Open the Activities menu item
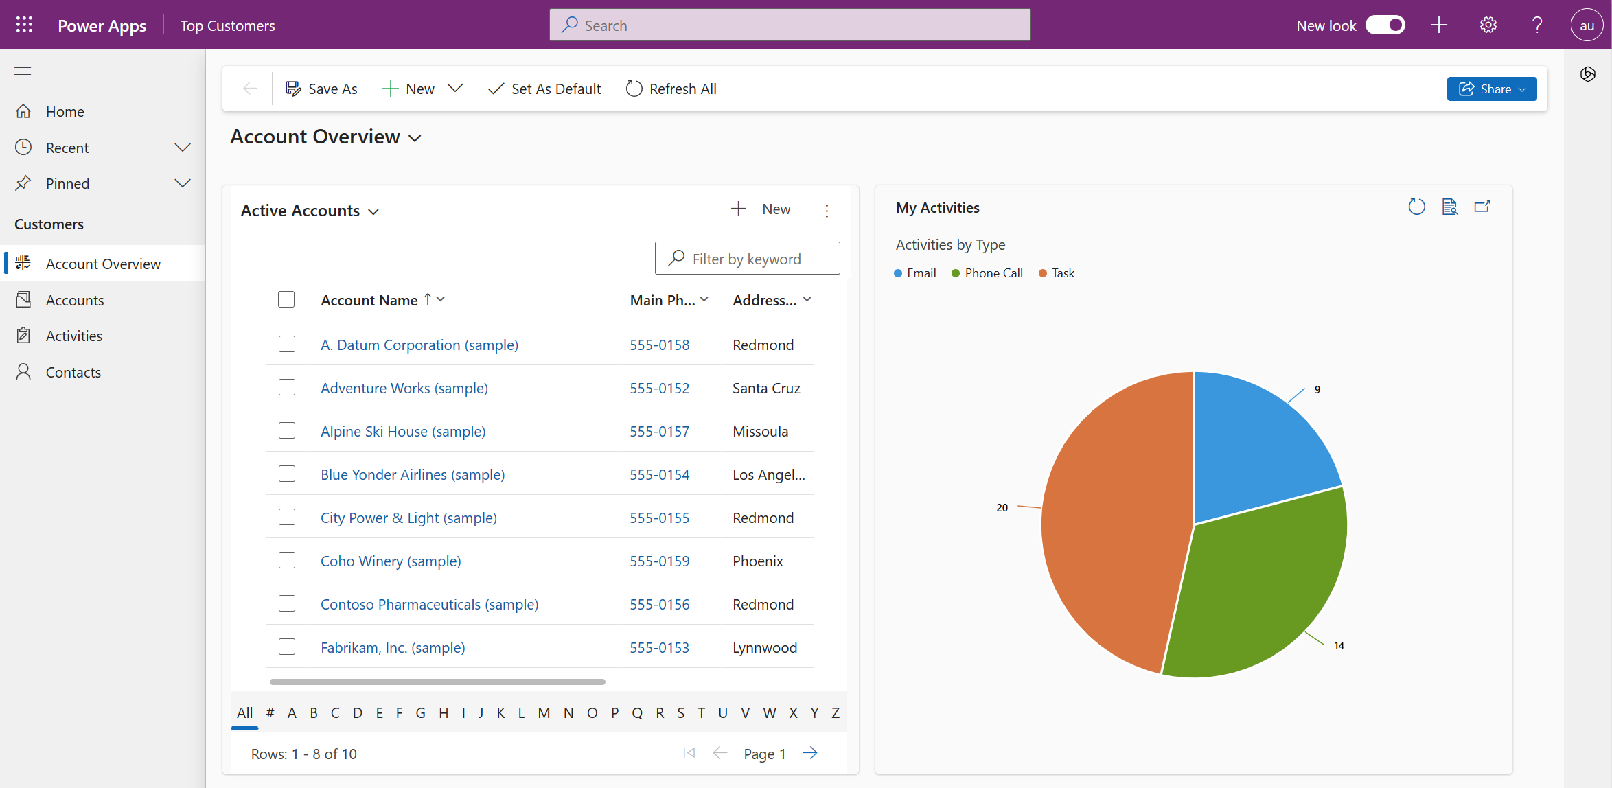This screenshot has height=788, width=1612. pos(73,335)
